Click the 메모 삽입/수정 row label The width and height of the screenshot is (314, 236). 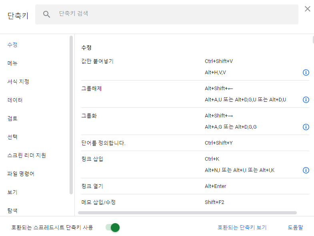pos(98,202)
